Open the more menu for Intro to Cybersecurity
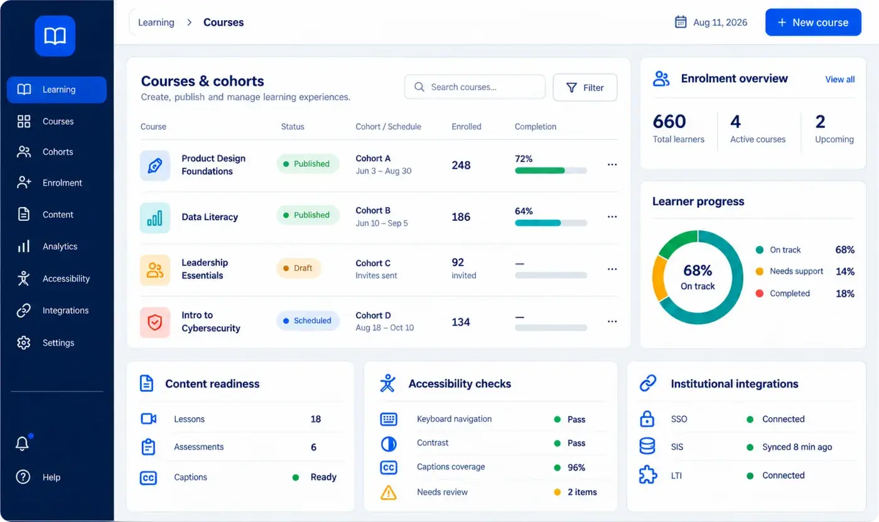 [612, 321]
